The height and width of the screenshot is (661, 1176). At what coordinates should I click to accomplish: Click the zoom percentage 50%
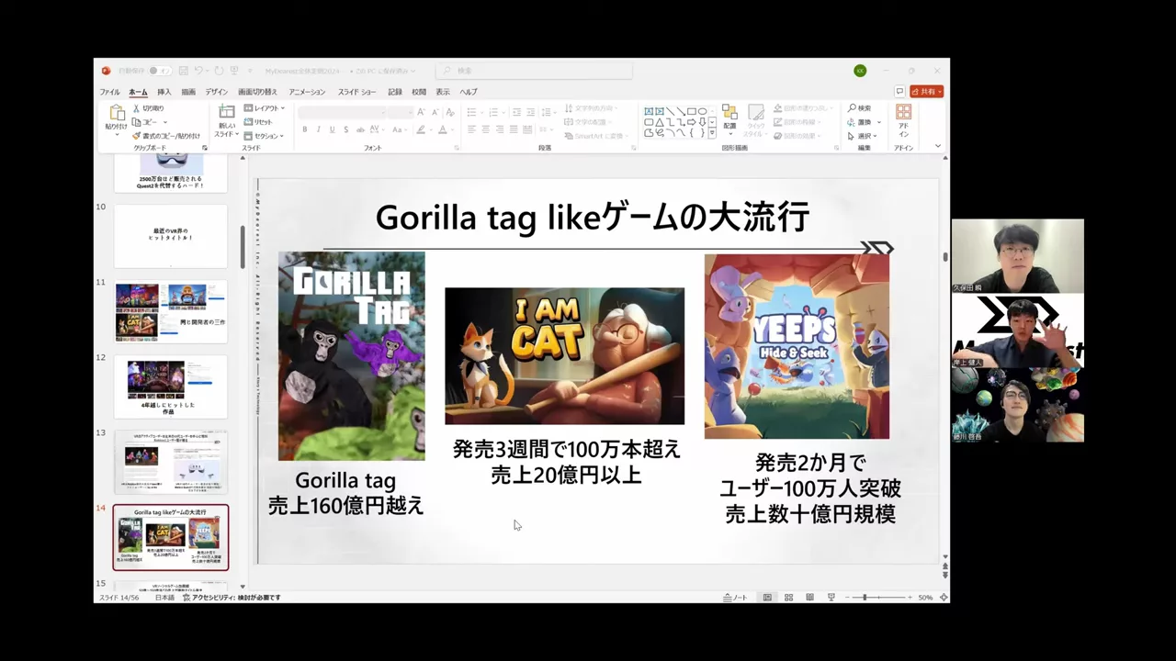[925, 598]
